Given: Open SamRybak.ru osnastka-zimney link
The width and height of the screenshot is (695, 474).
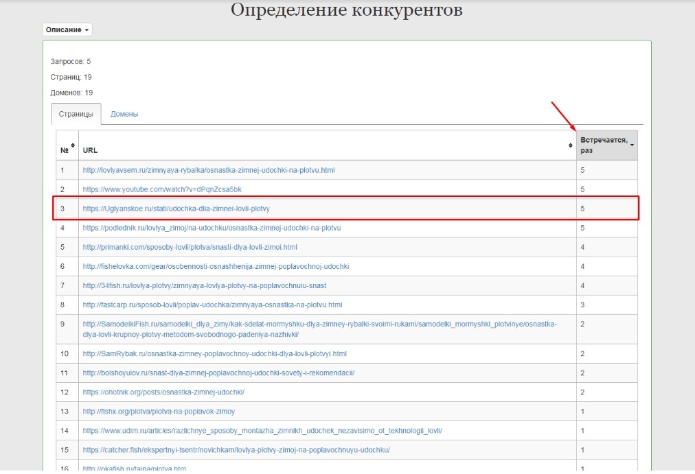Looking at the screenshot, I should coord(214,354).
